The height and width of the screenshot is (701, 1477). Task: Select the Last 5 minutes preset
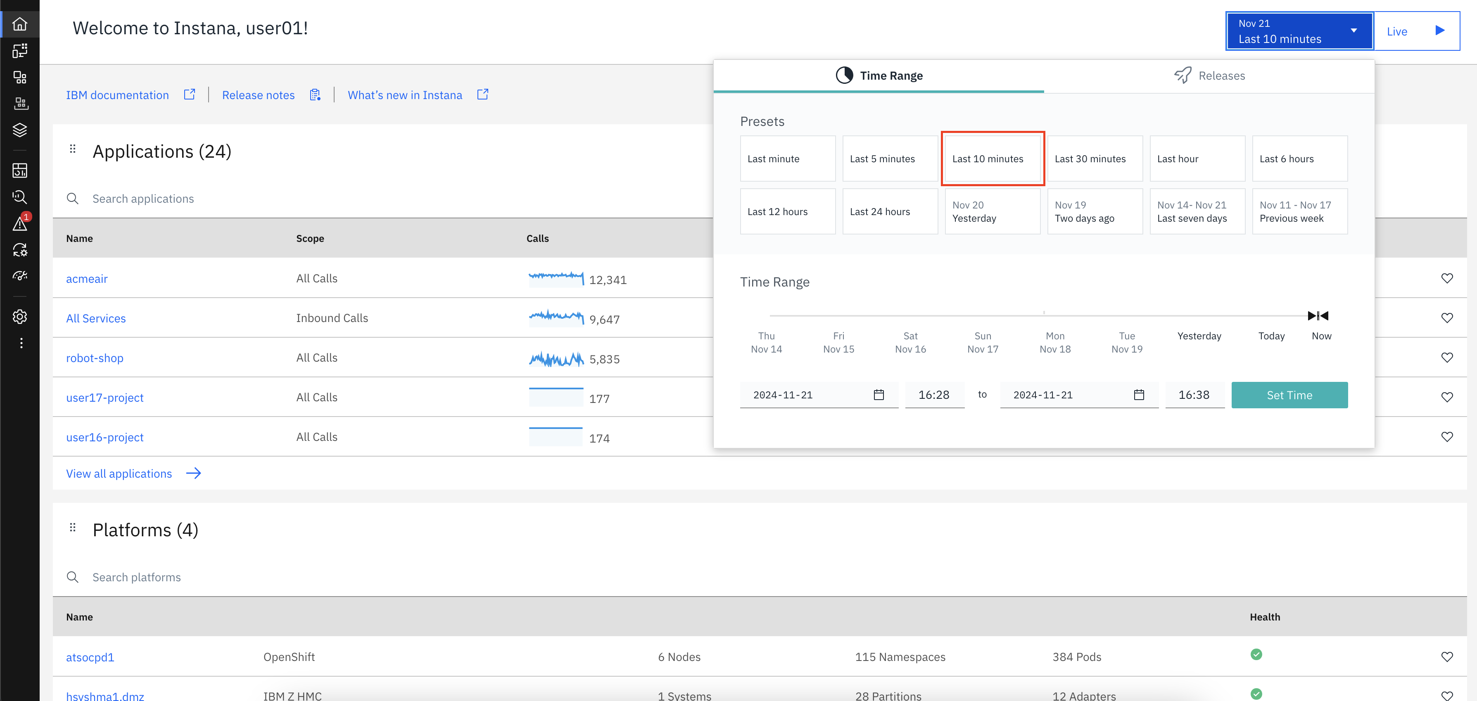click(x=890, y=159)
